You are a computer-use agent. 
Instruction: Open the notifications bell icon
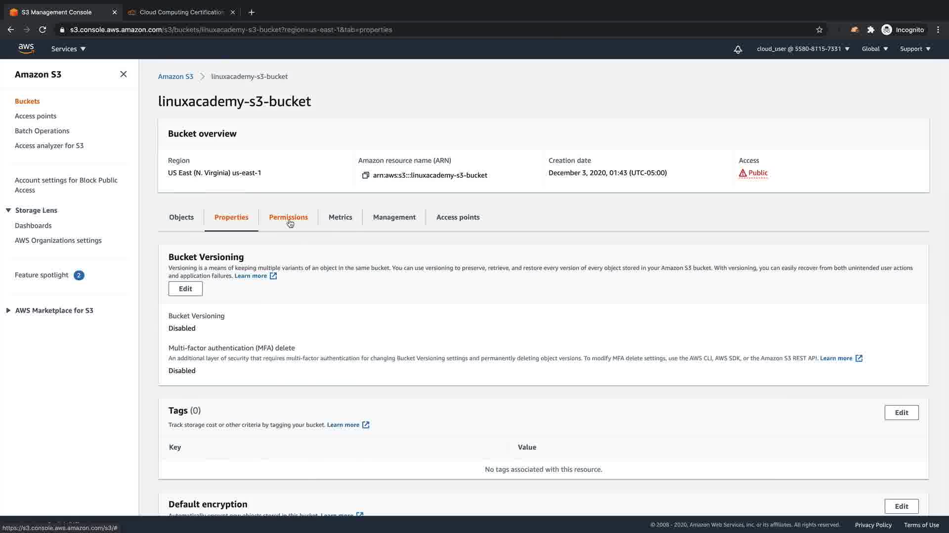737,49
